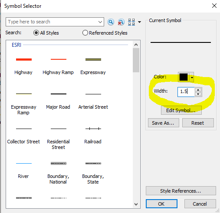Click the search magnifier icon
The image size is (220, 213).
tap(111, 22)
